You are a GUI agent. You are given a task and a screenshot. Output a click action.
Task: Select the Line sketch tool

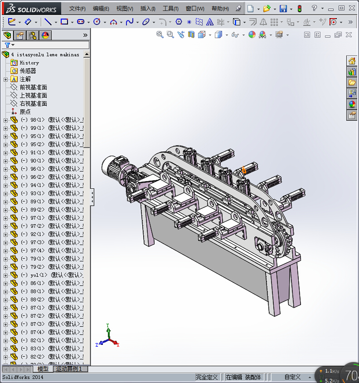(48, 22)
